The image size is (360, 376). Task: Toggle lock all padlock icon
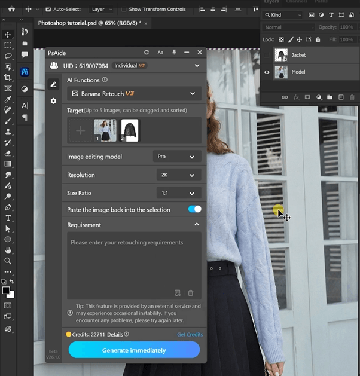[x=318, y=39]
